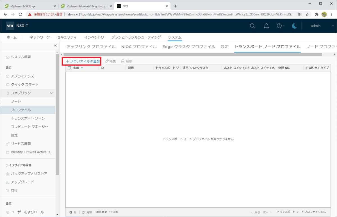Switch to アップリンク プロファイル tab
Viewport: 337px width, 217px height.
click(x=91, y=47)
